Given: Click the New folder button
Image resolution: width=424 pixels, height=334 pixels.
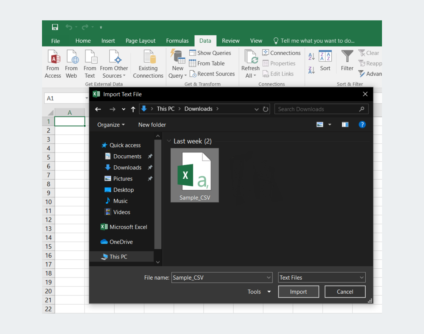Looking at the screenshot, I should point(152,125).
